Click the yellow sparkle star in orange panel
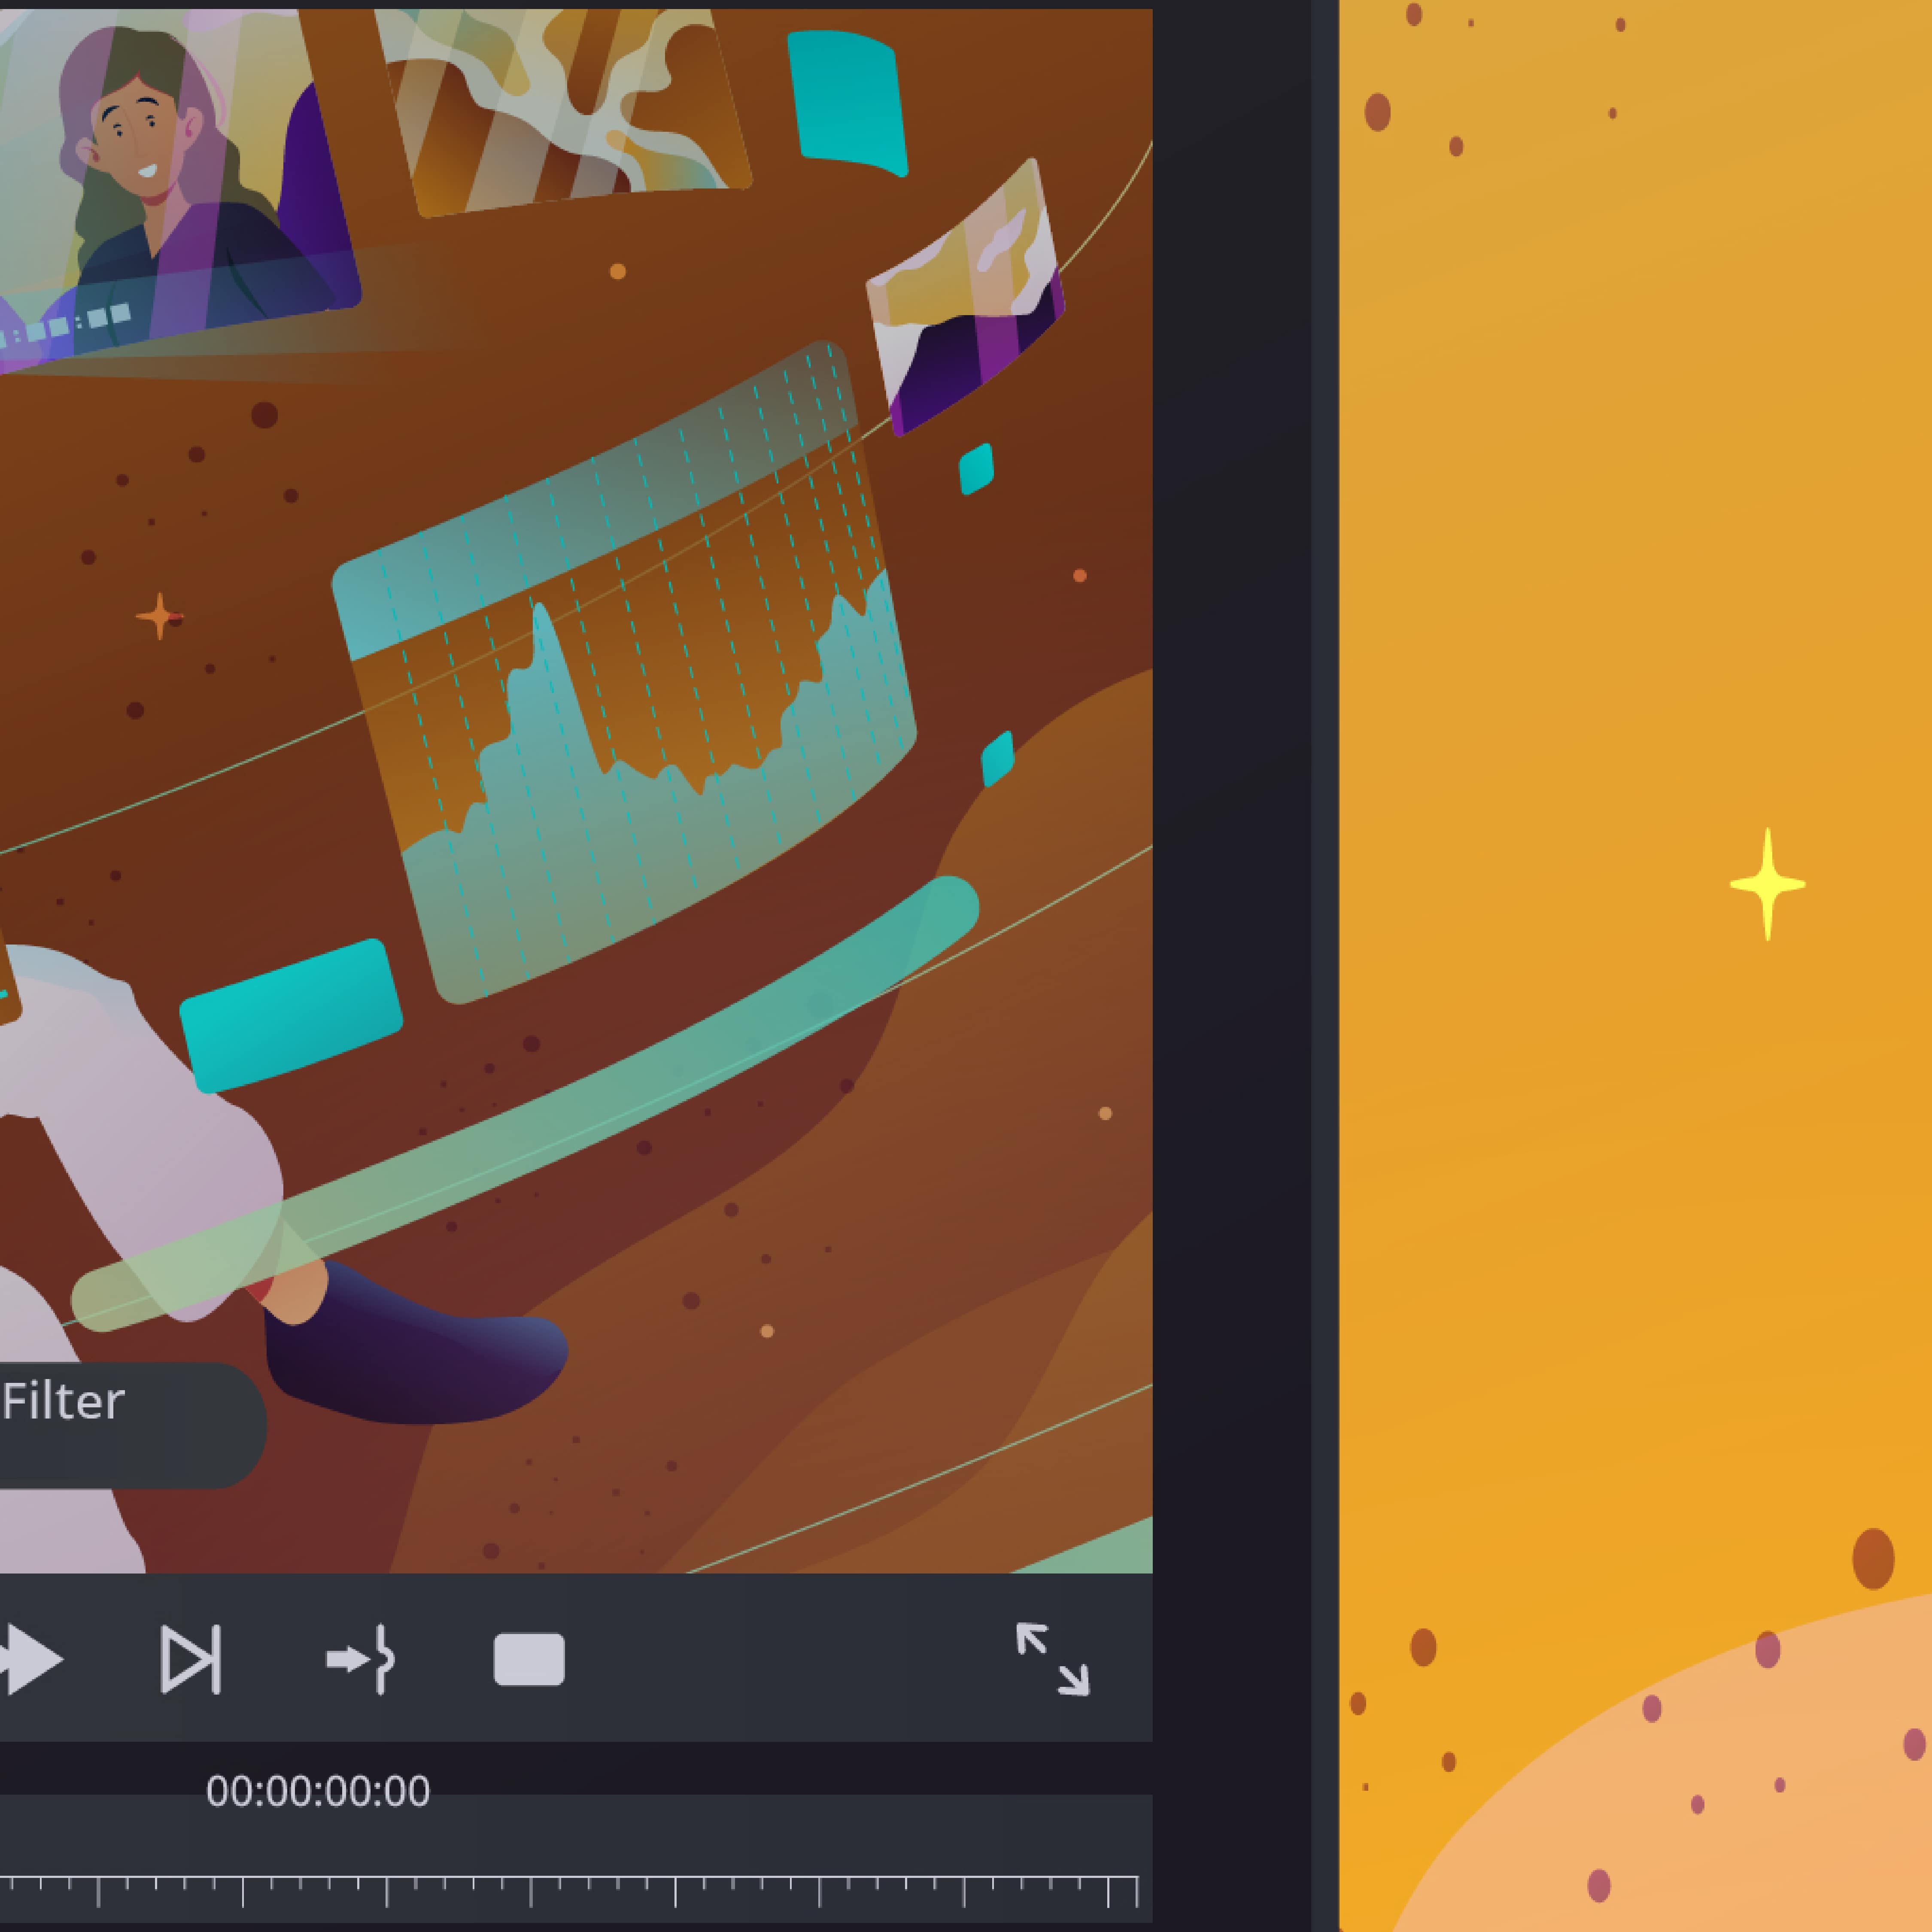1932x1932 pixels. pyautogui.click(x=1768, y=884)
